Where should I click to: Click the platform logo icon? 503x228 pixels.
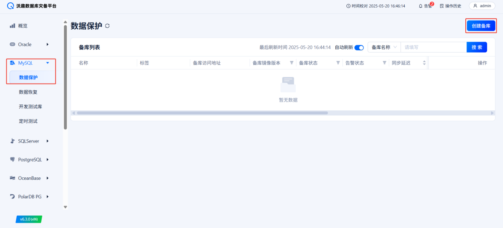[x=11, y=6]
